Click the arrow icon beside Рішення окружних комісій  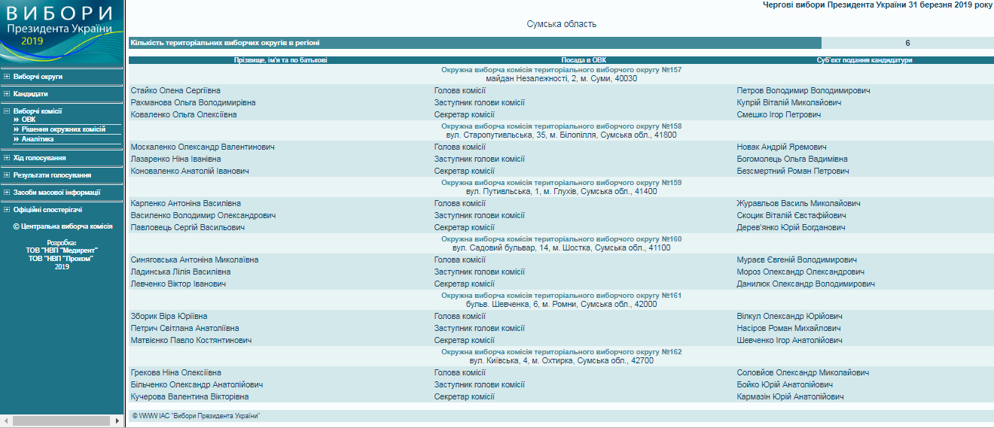[17, 129]
